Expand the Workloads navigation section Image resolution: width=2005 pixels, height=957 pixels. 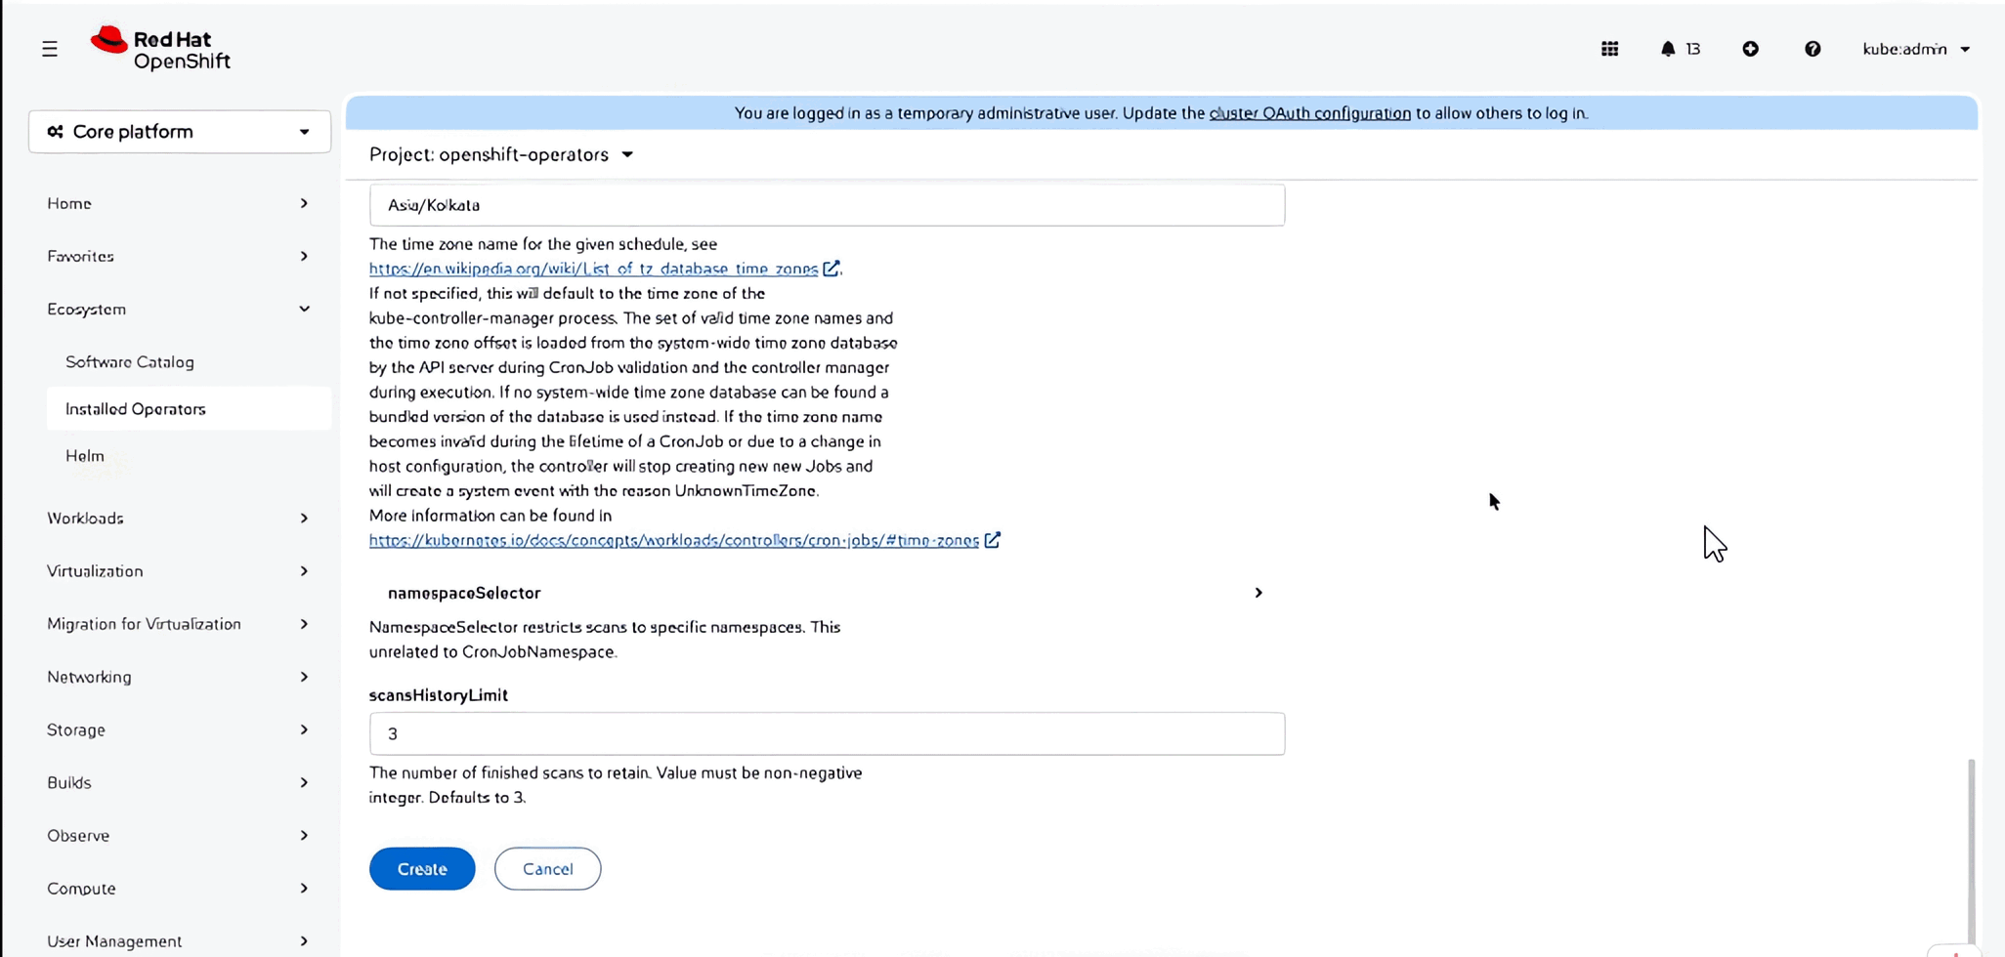click(x=179, y=519)
